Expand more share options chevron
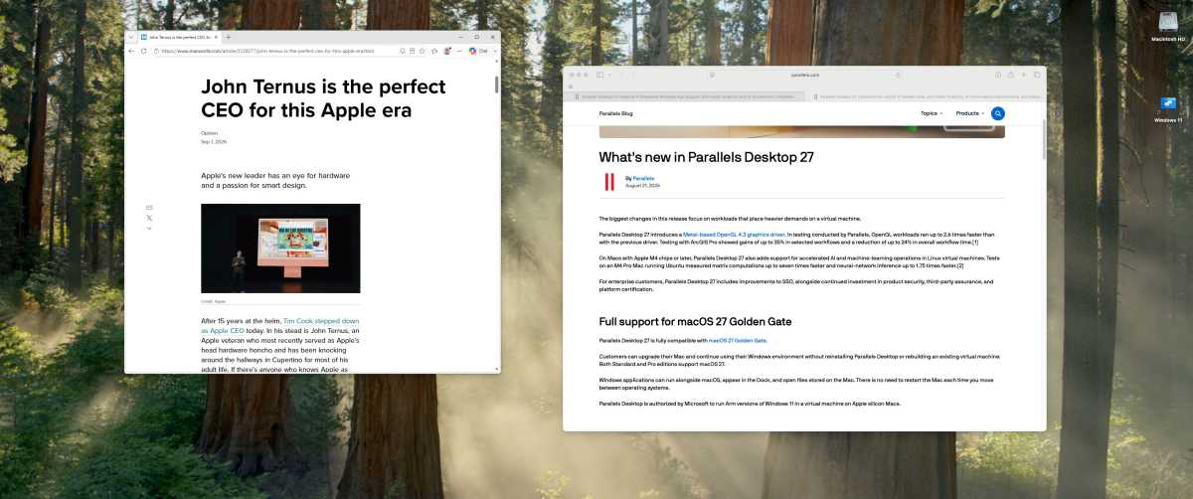Screen dimensions: 1193x499 [x=149, y=229]
